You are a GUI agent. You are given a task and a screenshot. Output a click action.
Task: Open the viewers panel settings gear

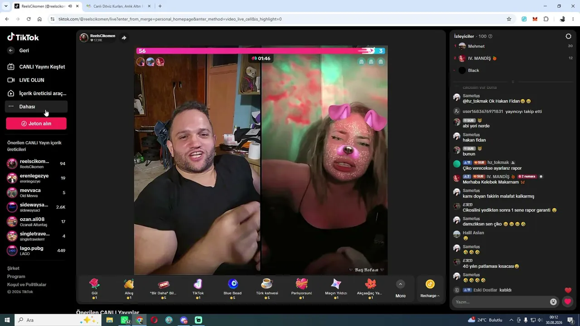569,36
